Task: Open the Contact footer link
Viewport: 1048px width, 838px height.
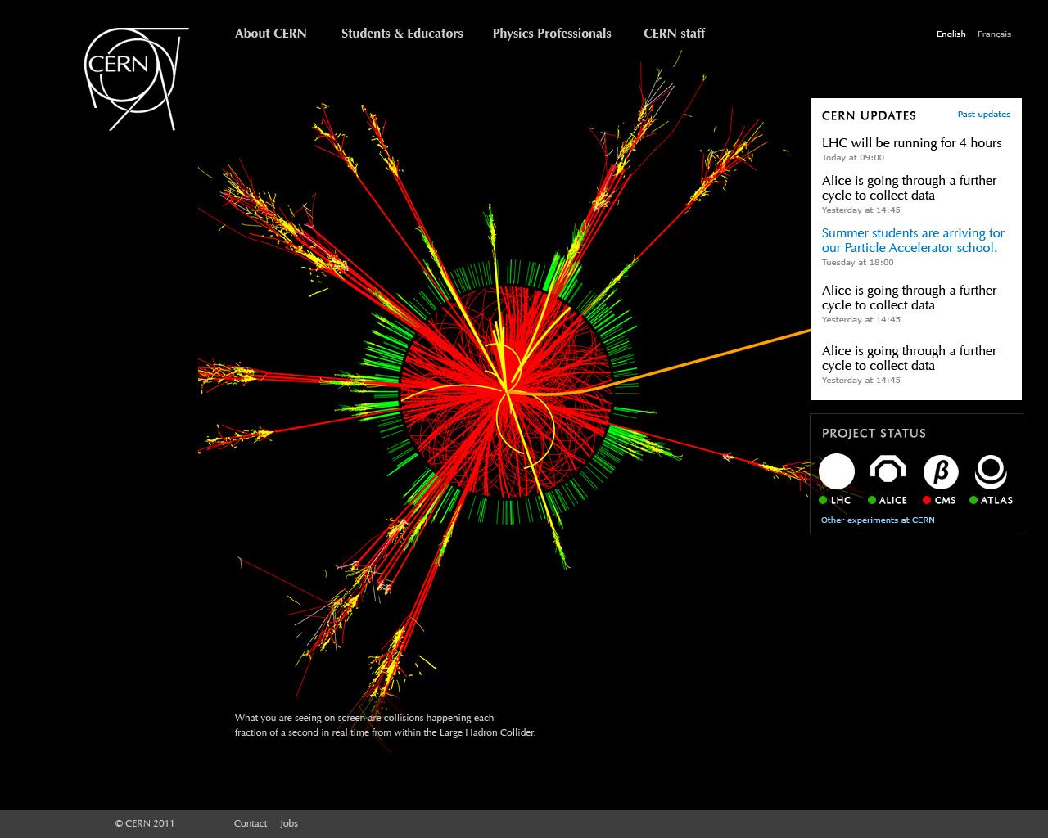Action: pos(251,823)
